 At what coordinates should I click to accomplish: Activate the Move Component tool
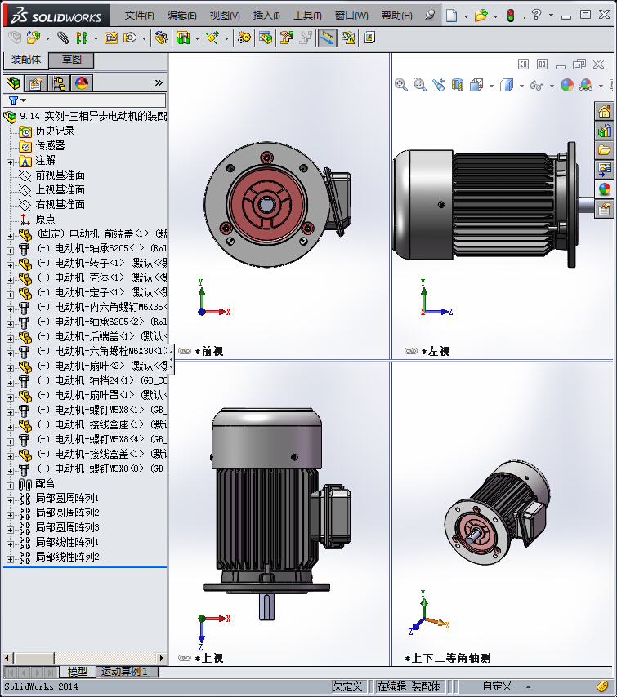coord(130,38)
